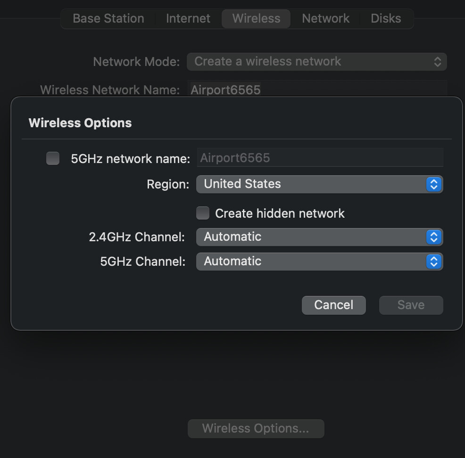Click the Save button
The height and width of the screenshot is (458, 465).
[411, 305]
